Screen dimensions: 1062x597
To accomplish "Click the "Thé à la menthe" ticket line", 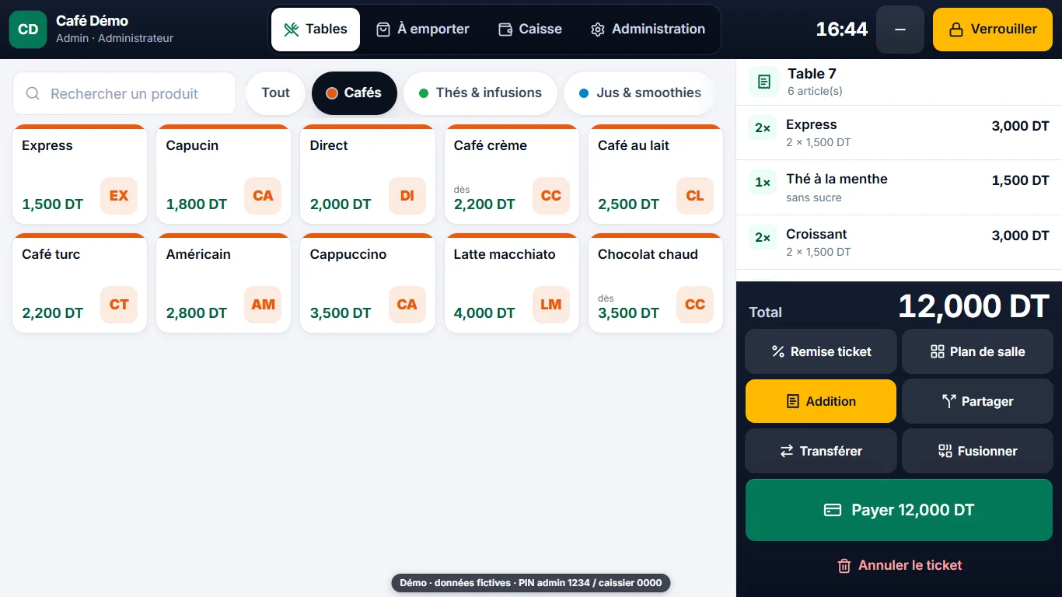I will 899,187.
